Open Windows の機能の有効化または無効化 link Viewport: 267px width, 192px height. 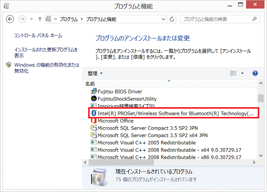(x=47, y=68)
